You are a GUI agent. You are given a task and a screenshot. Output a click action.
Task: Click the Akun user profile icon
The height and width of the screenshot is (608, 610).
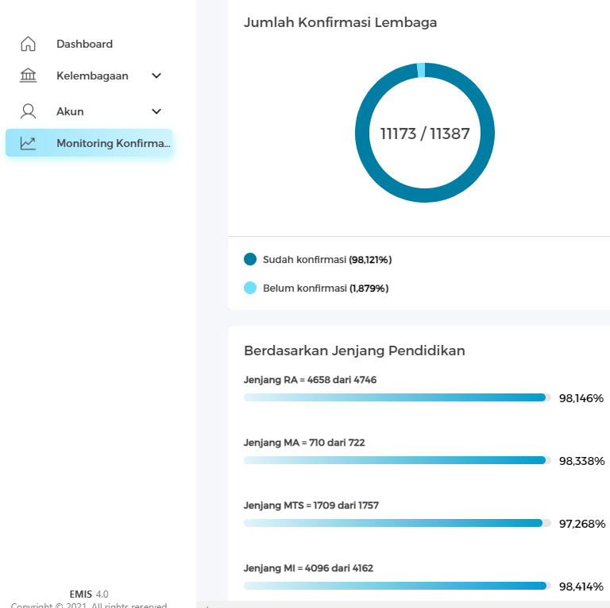coord(28,111)
